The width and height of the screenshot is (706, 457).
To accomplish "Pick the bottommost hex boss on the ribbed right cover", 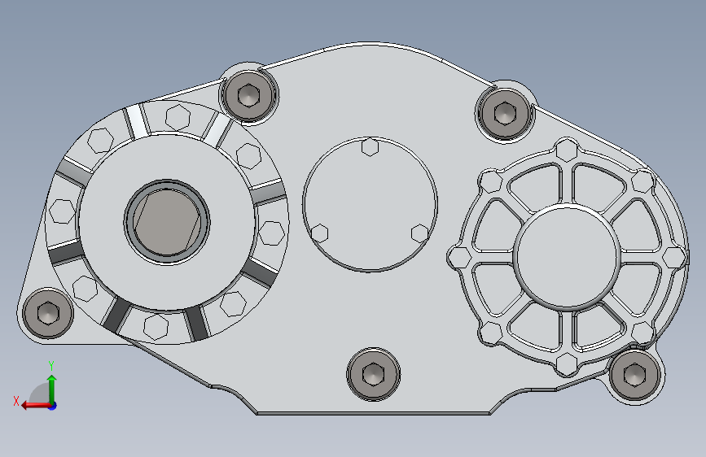I will coord(567,363).
